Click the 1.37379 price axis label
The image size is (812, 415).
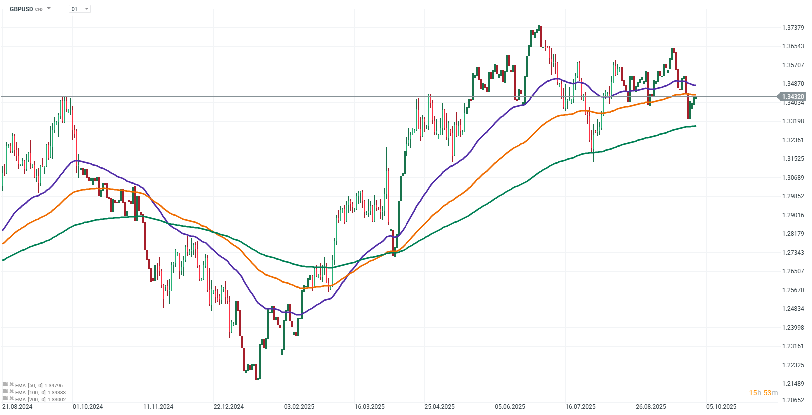click(x=793, y=28)
